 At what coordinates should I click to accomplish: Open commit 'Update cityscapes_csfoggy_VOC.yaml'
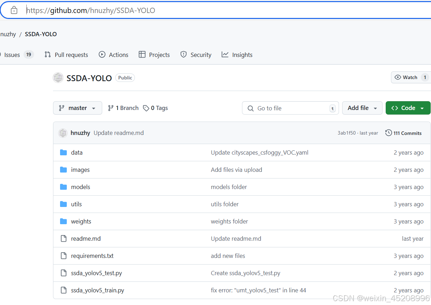[x=260, y=152]
